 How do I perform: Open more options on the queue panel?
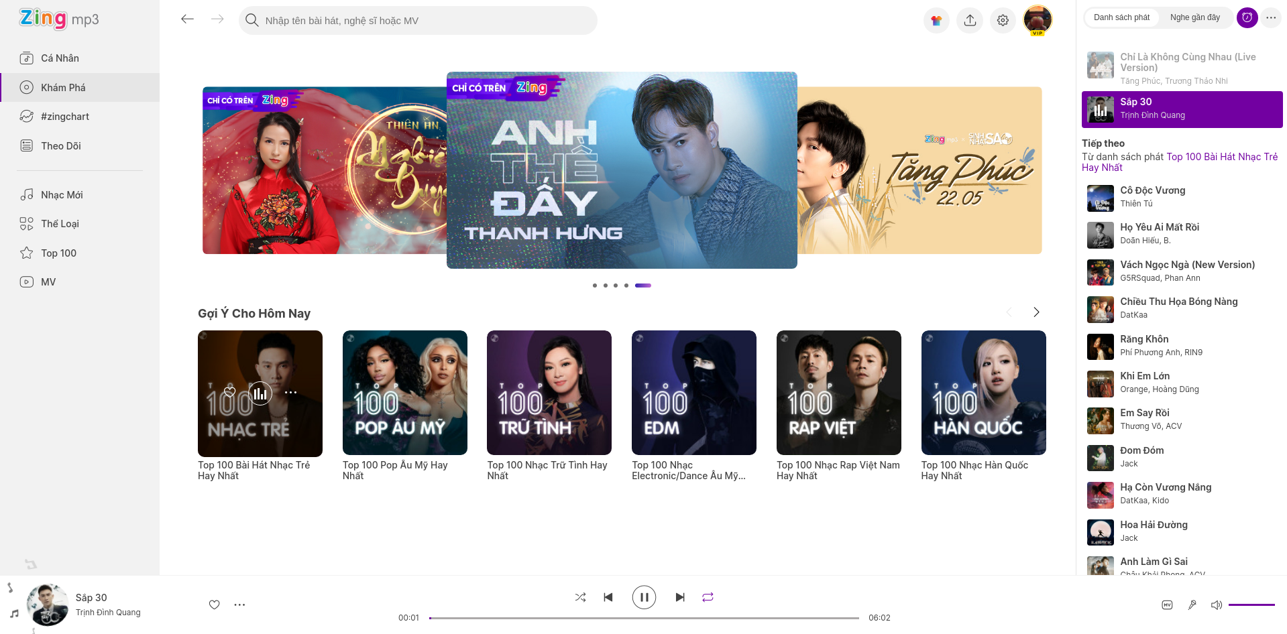[1271, 17]
